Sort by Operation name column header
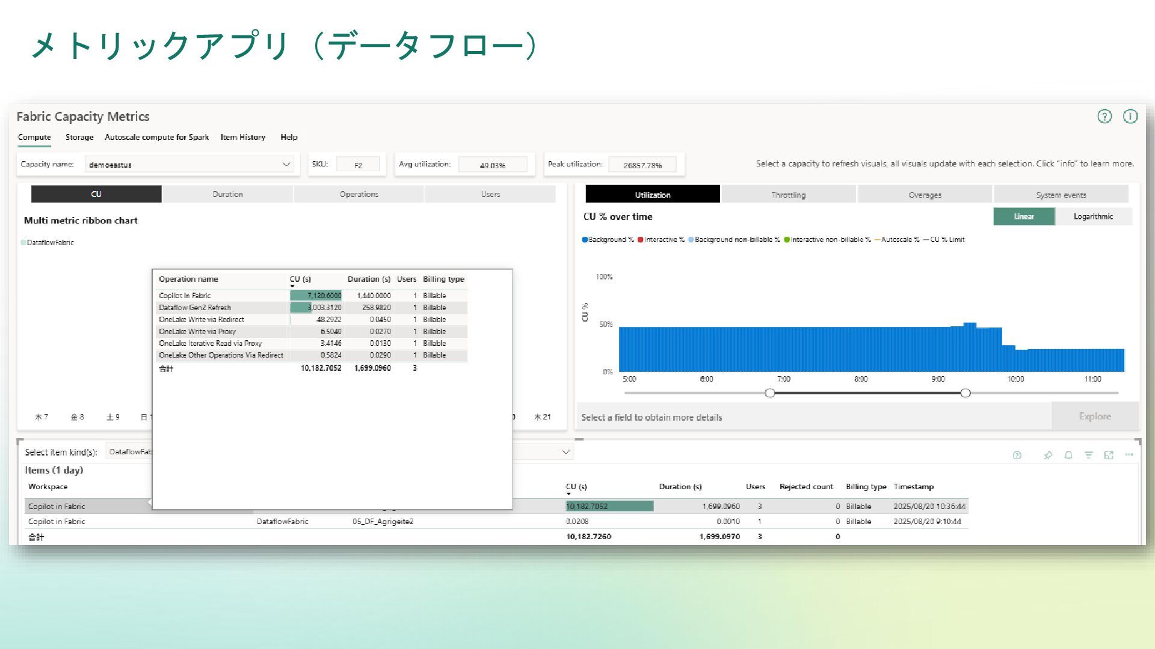This screenshot has width=1155, height=649. [x=188, y=279]
